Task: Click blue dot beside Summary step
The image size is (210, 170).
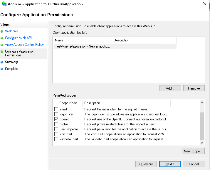Action: click(2, 62)
